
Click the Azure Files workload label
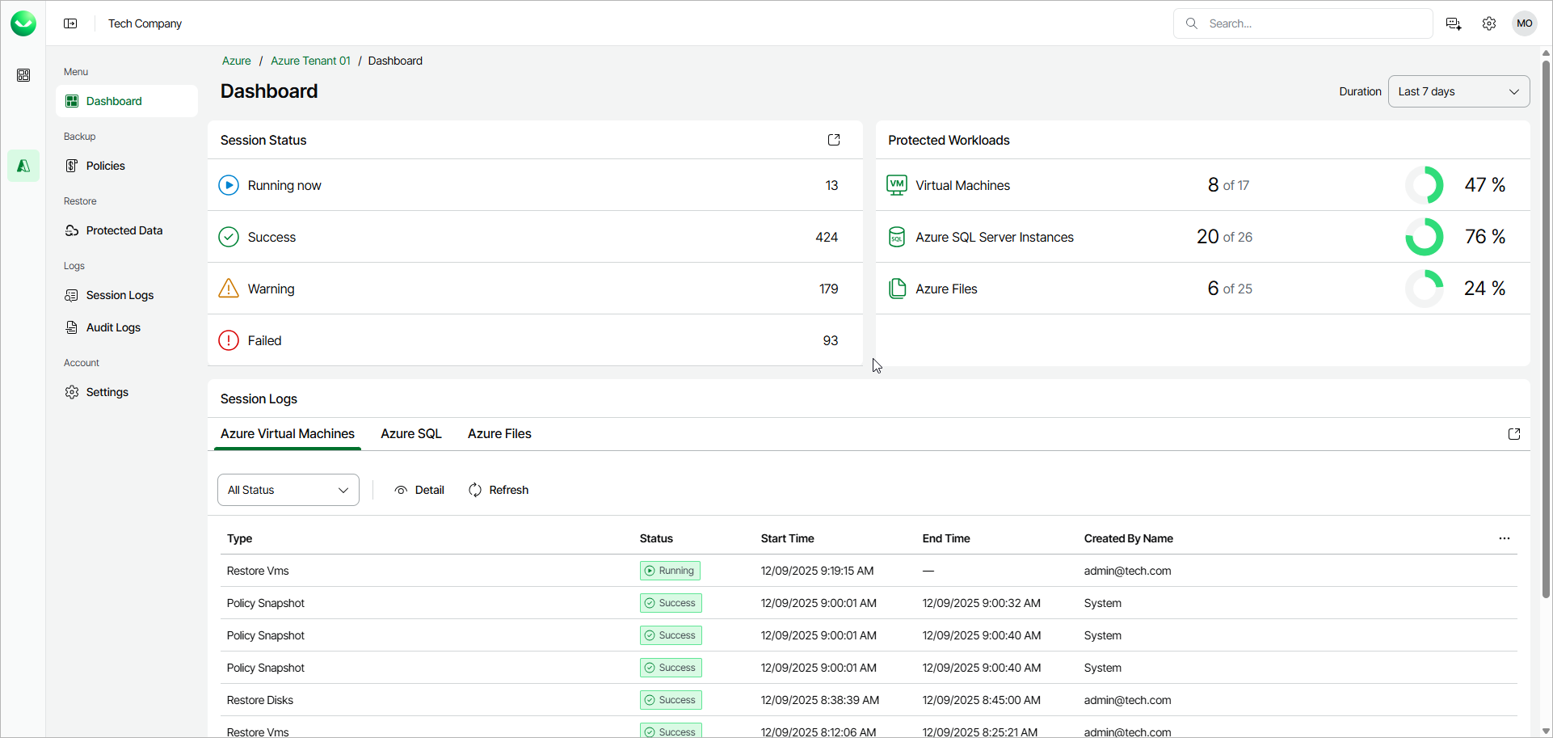point(946,289)
